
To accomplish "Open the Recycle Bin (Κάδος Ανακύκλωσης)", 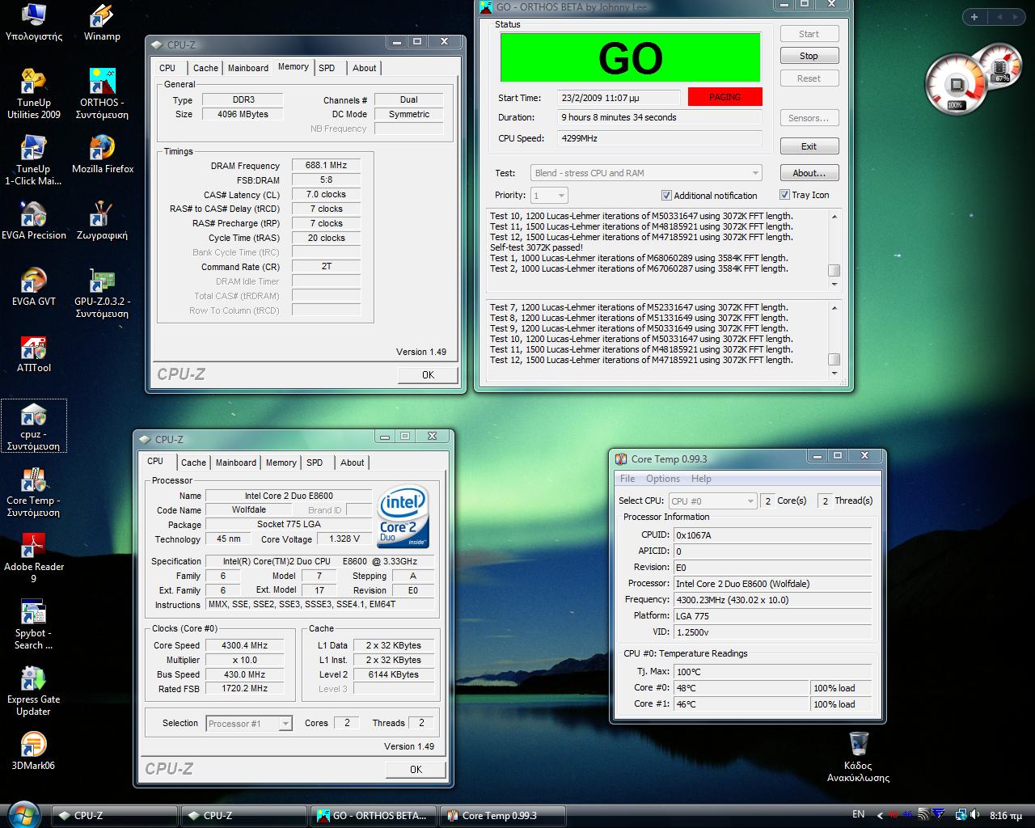I will click(x=858, y=757).
